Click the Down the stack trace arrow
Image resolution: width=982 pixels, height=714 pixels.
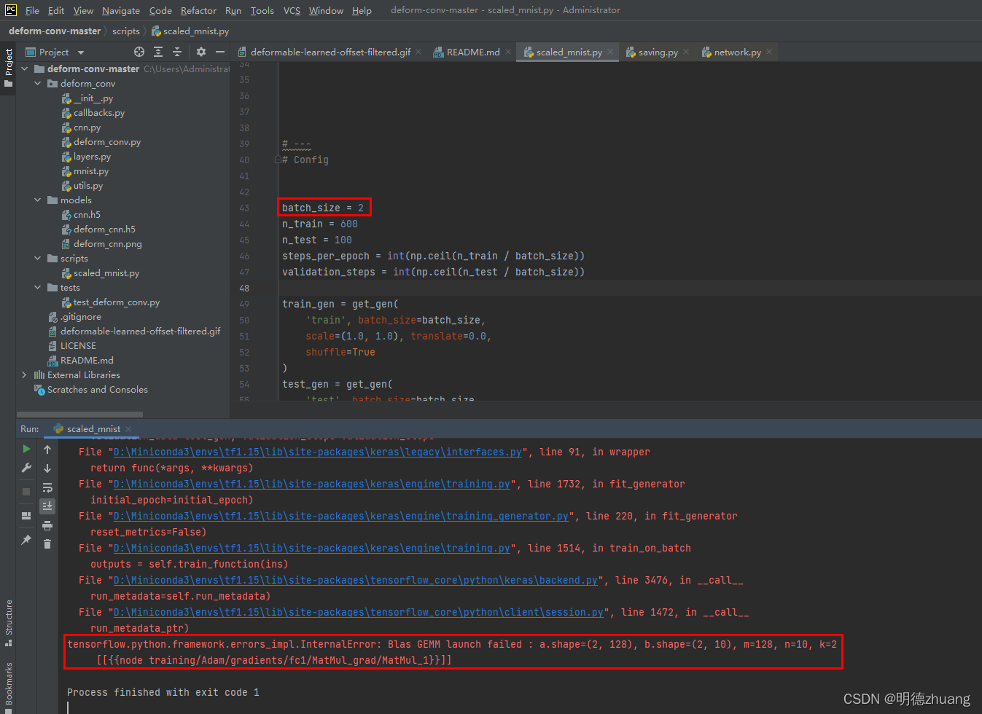(47, 468)
